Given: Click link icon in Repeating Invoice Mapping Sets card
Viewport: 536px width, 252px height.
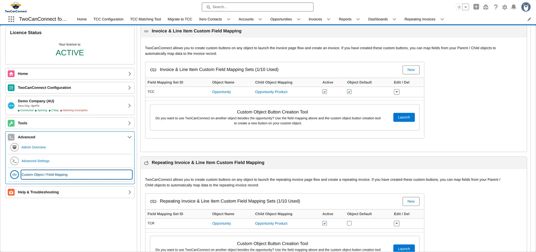Looking at the screenshot, I should click(x=153, y=201).
